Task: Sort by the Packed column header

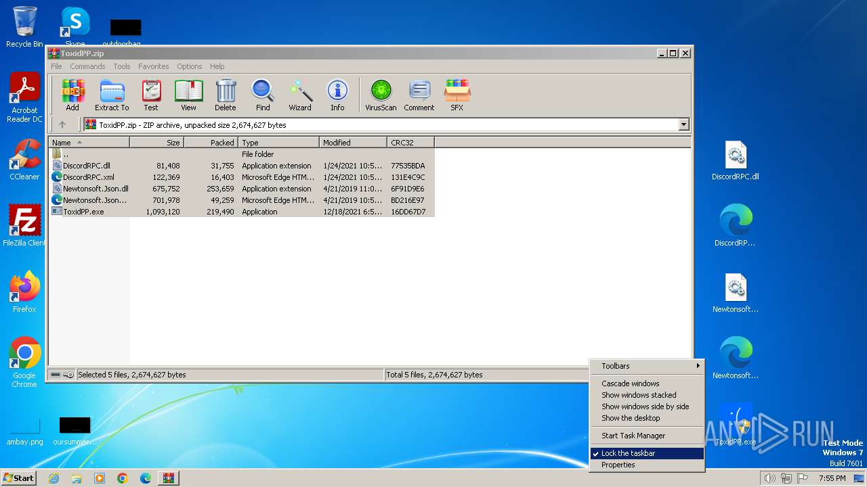Action: [211, 143]
